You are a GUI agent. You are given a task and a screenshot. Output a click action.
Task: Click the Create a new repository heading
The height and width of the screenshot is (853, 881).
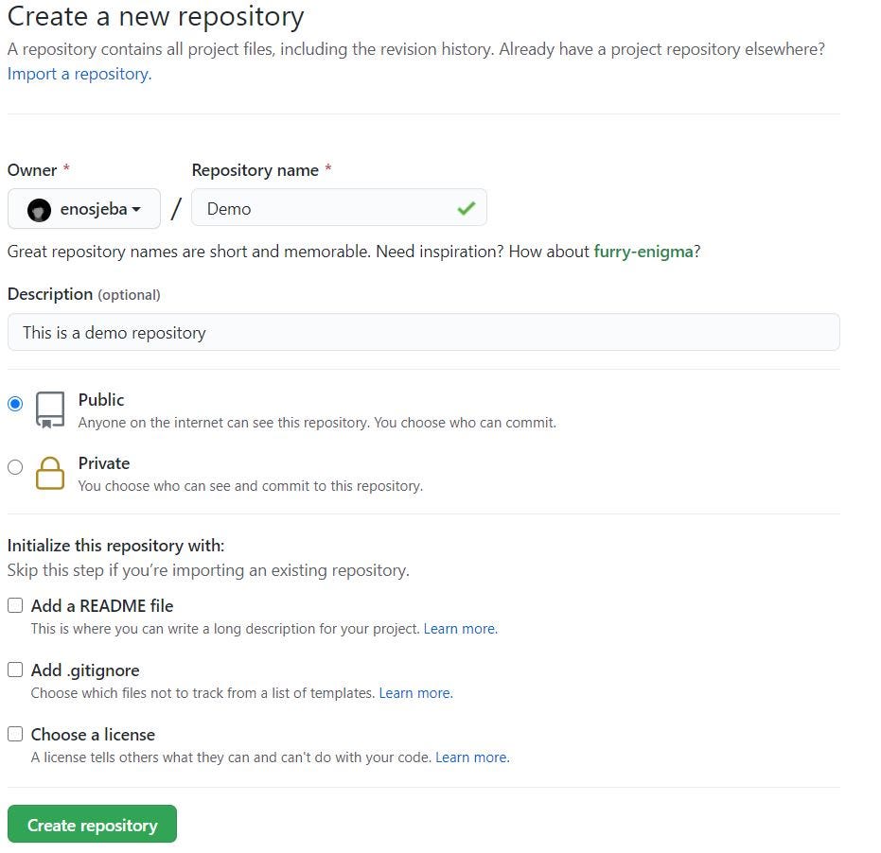click(155, 17)
